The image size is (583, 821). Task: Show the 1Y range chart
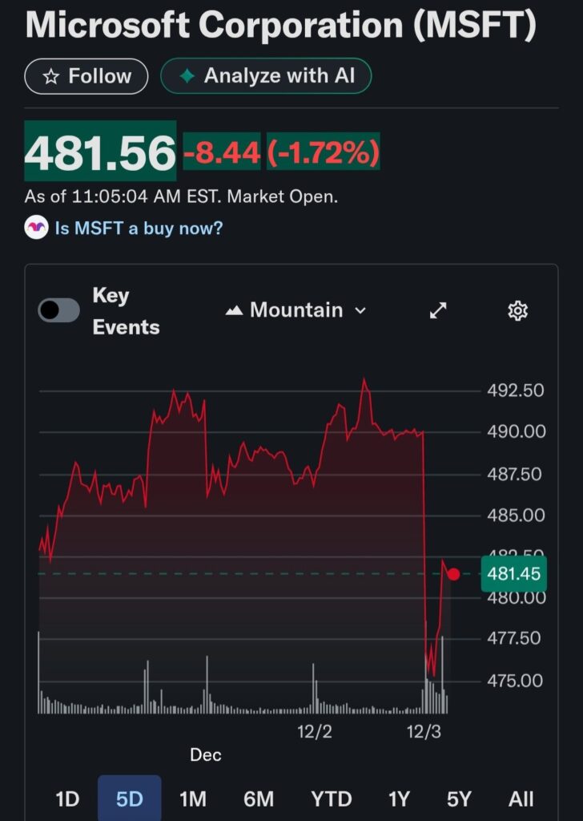[399, 799]
